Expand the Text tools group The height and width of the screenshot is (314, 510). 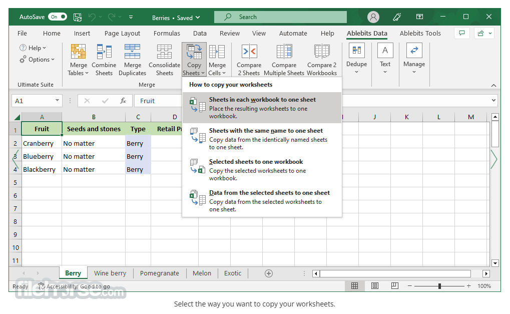point(385,59)
